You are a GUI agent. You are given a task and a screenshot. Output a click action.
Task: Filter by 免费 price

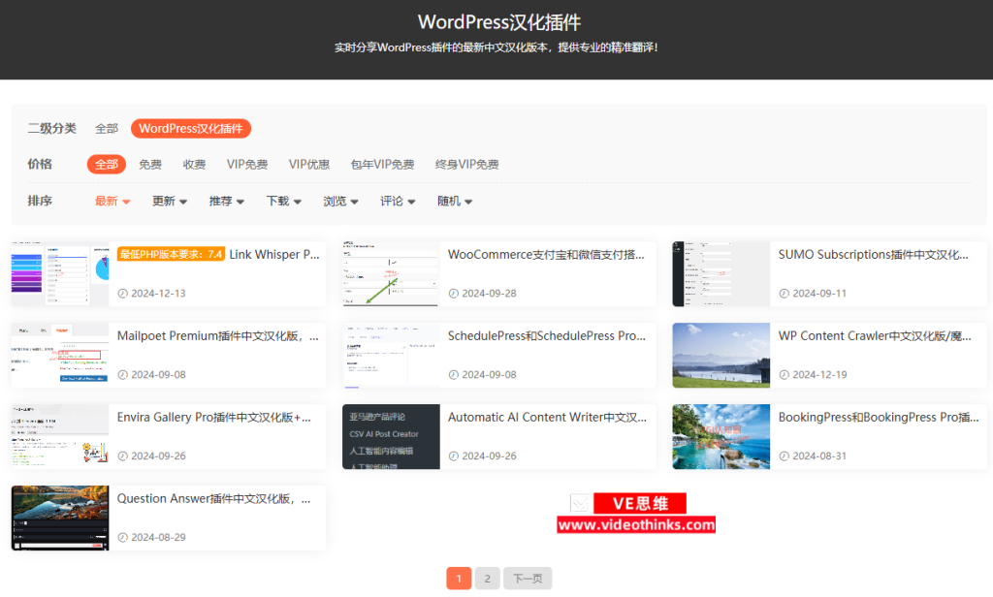(x=150, y=165)
